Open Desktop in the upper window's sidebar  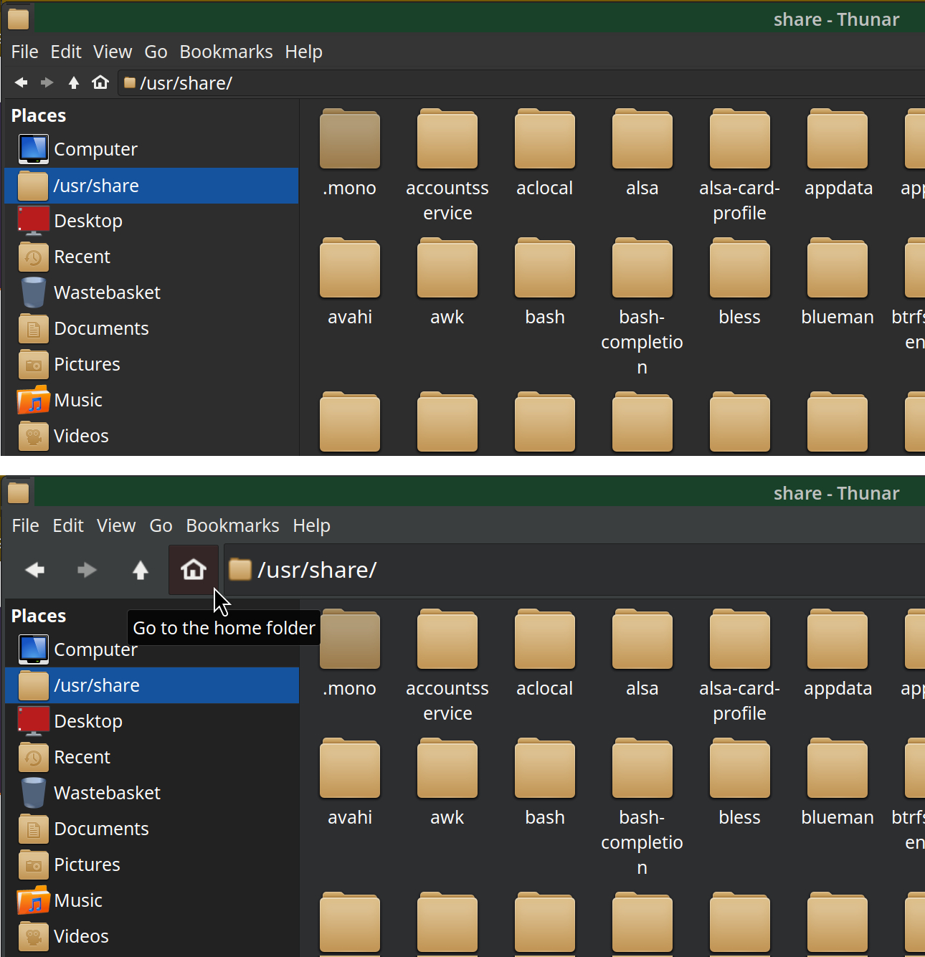click(151, 221)
